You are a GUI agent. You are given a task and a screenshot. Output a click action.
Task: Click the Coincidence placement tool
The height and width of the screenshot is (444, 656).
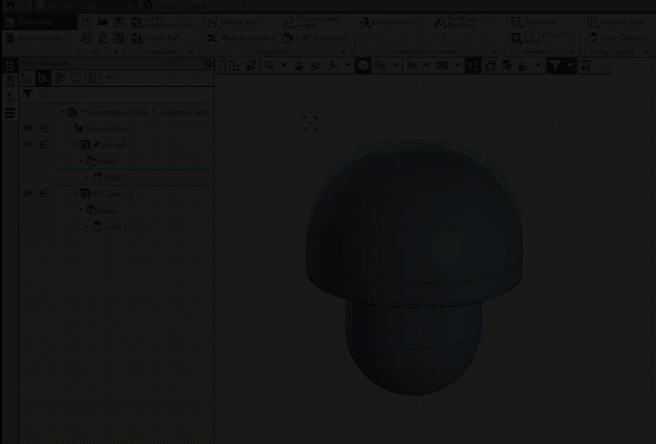[x=385, y=22]
